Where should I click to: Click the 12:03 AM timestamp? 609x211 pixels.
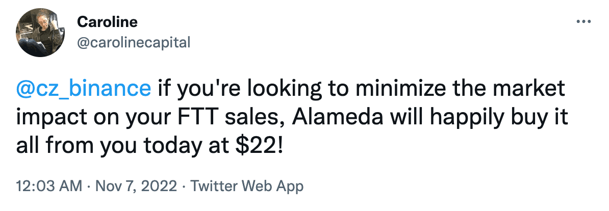pos(49,187)
